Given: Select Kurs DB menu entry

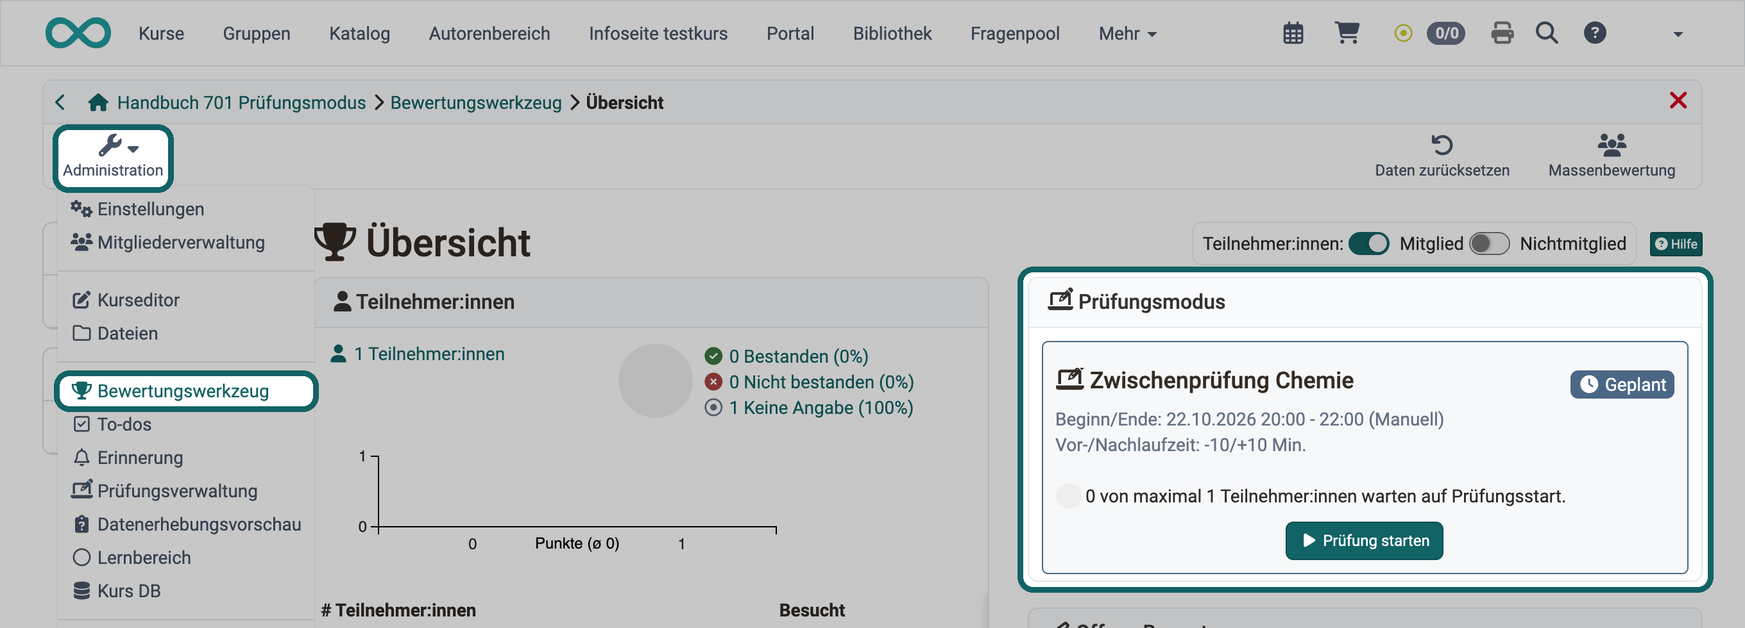Looking at the screenshot, I should [116, 591].
